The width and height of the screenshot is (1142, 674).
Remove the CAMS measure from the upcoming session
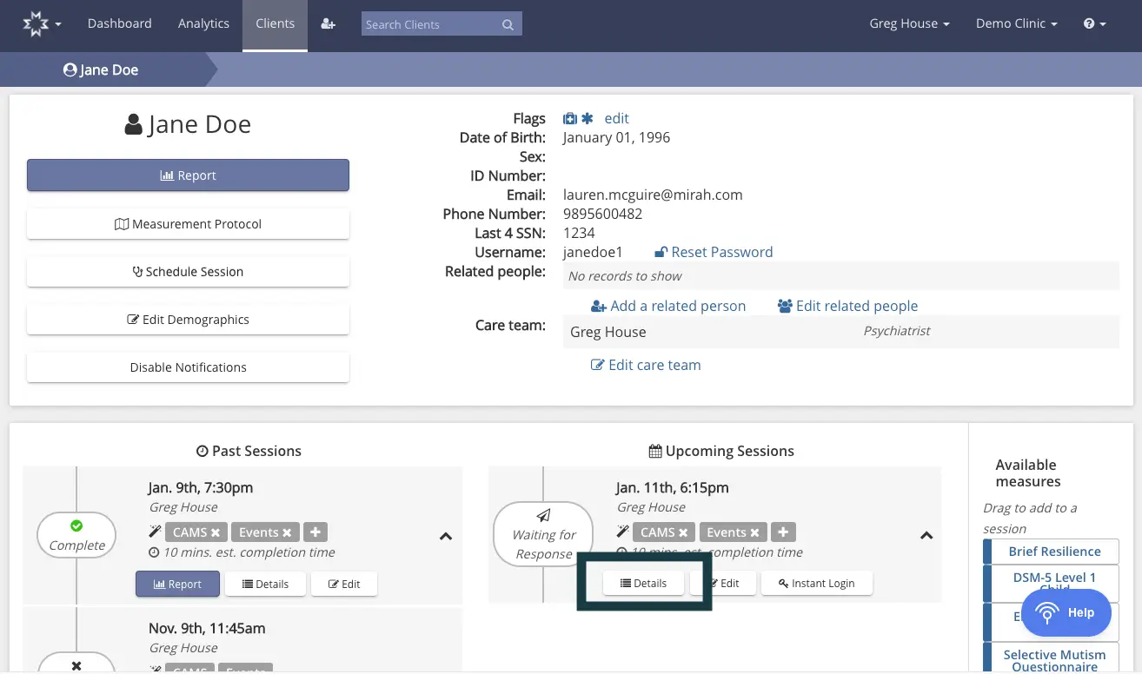(x=682, y=532)
